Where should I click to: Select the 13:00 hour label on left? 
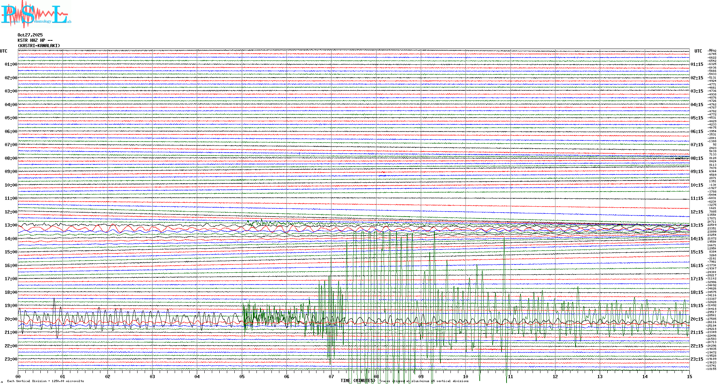coord(11,225)
